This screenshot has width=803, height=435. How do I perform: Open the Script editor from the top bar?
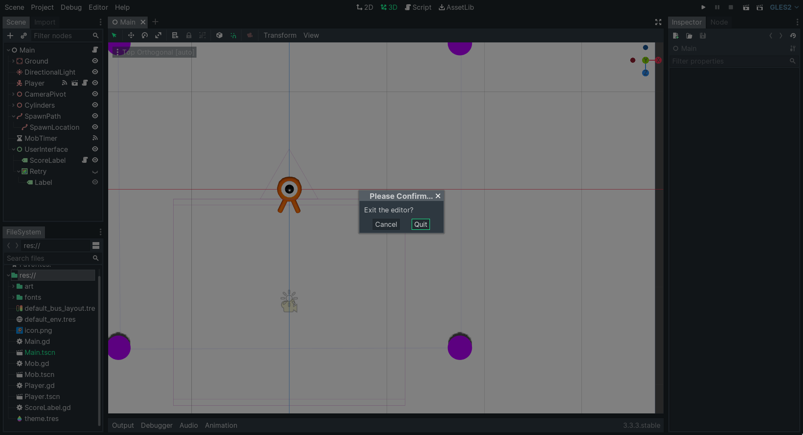(418, 7)
